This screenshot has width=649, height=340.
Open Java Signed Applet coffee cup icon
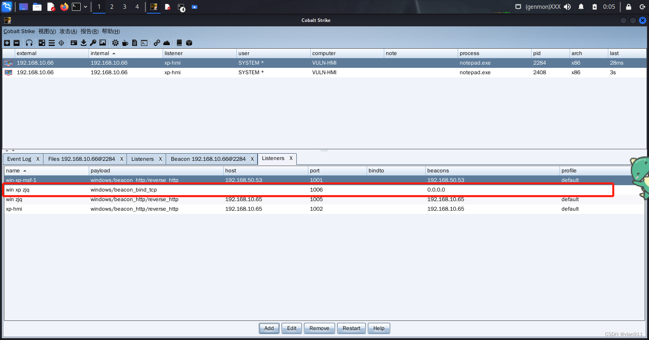point(125,43)
